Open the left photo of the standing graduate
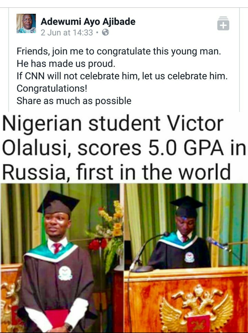 click(x=61, y=258)
